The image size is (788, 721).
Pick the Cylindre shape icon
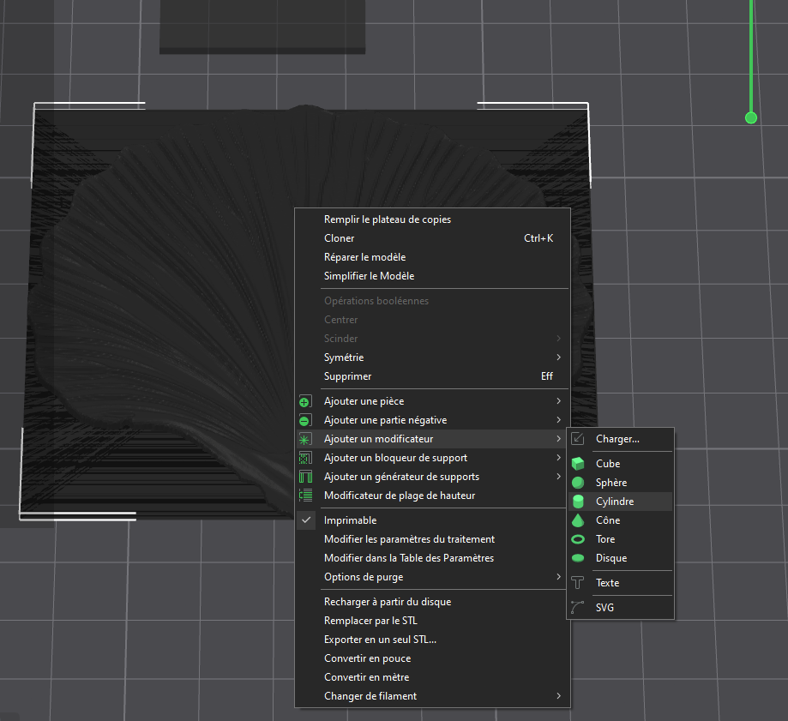[578, 502]
